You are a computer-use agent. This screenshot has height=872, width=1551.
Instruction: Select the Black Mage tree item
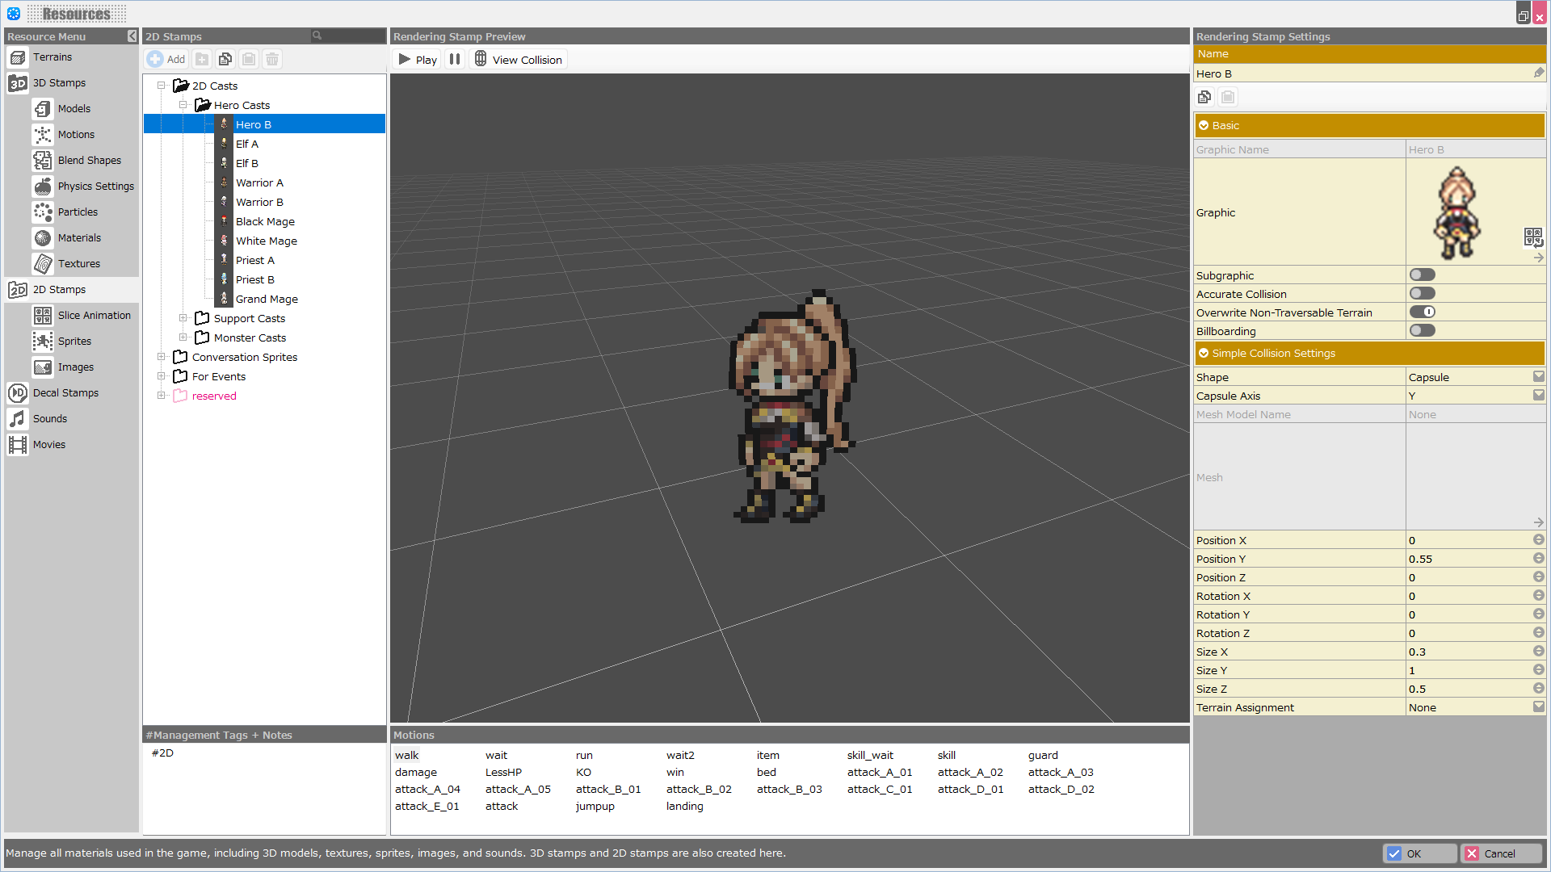point(265,222)
